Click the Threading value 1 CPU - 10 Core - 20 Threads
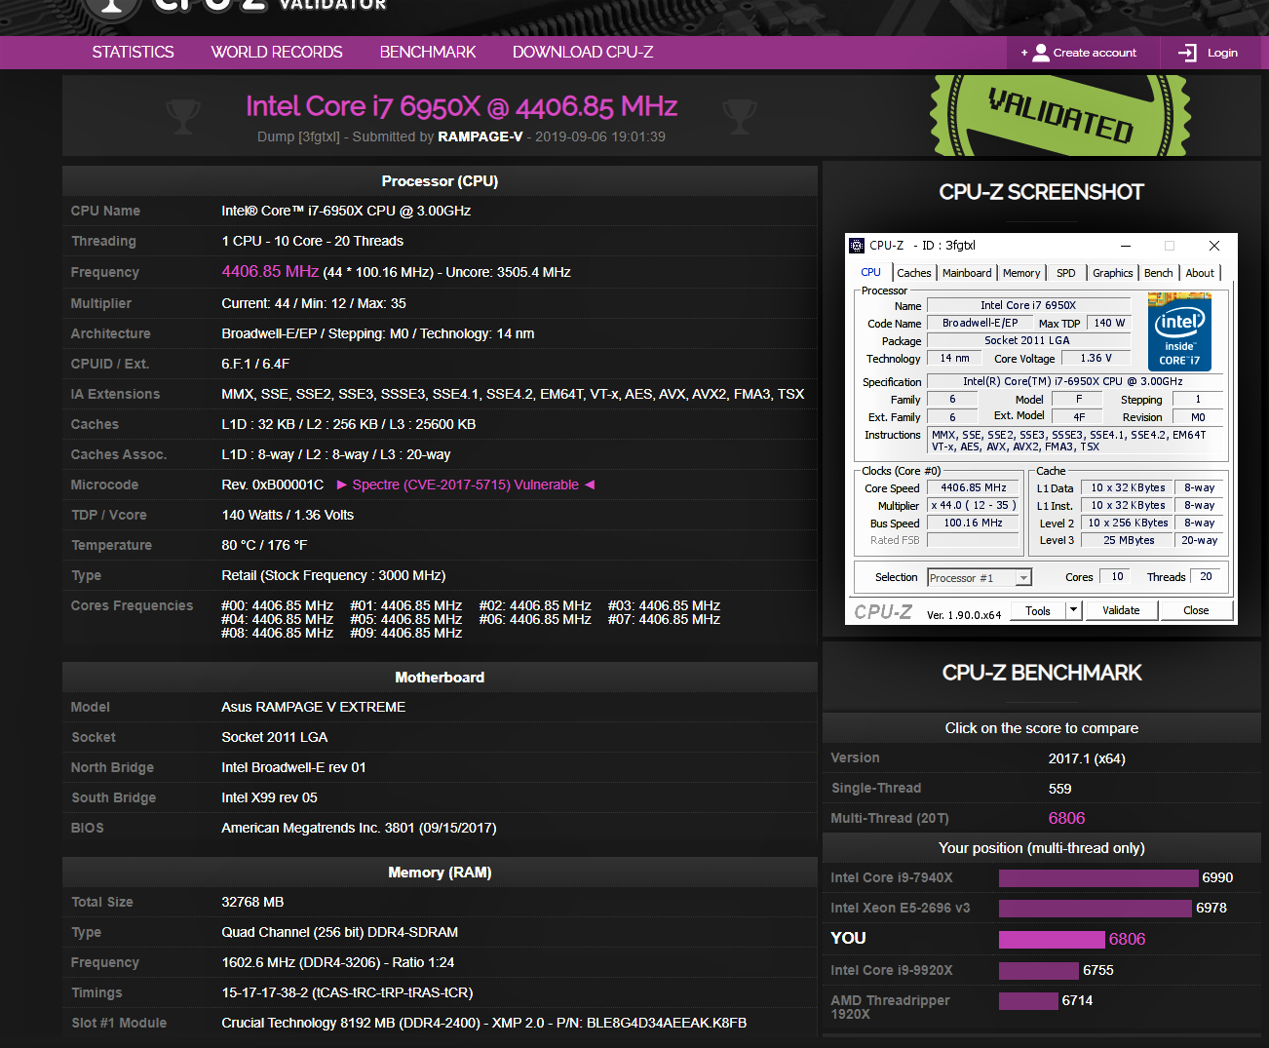1269x1048 pixels. click(312, 241)
